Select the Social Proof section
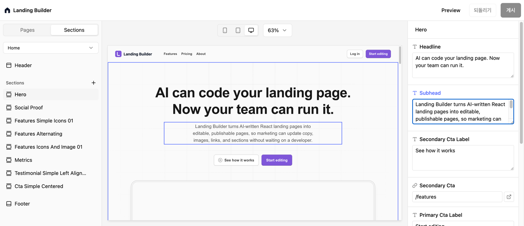Viewport: 524px width, 226px height. point(51,108)
